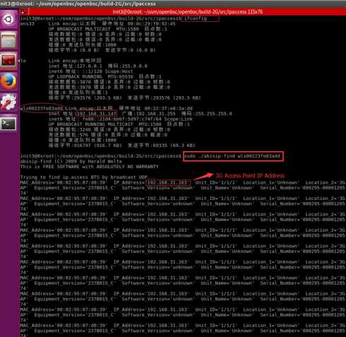Click the wlx00223fe83add interface name in the ifconfig output

point(42,108)
